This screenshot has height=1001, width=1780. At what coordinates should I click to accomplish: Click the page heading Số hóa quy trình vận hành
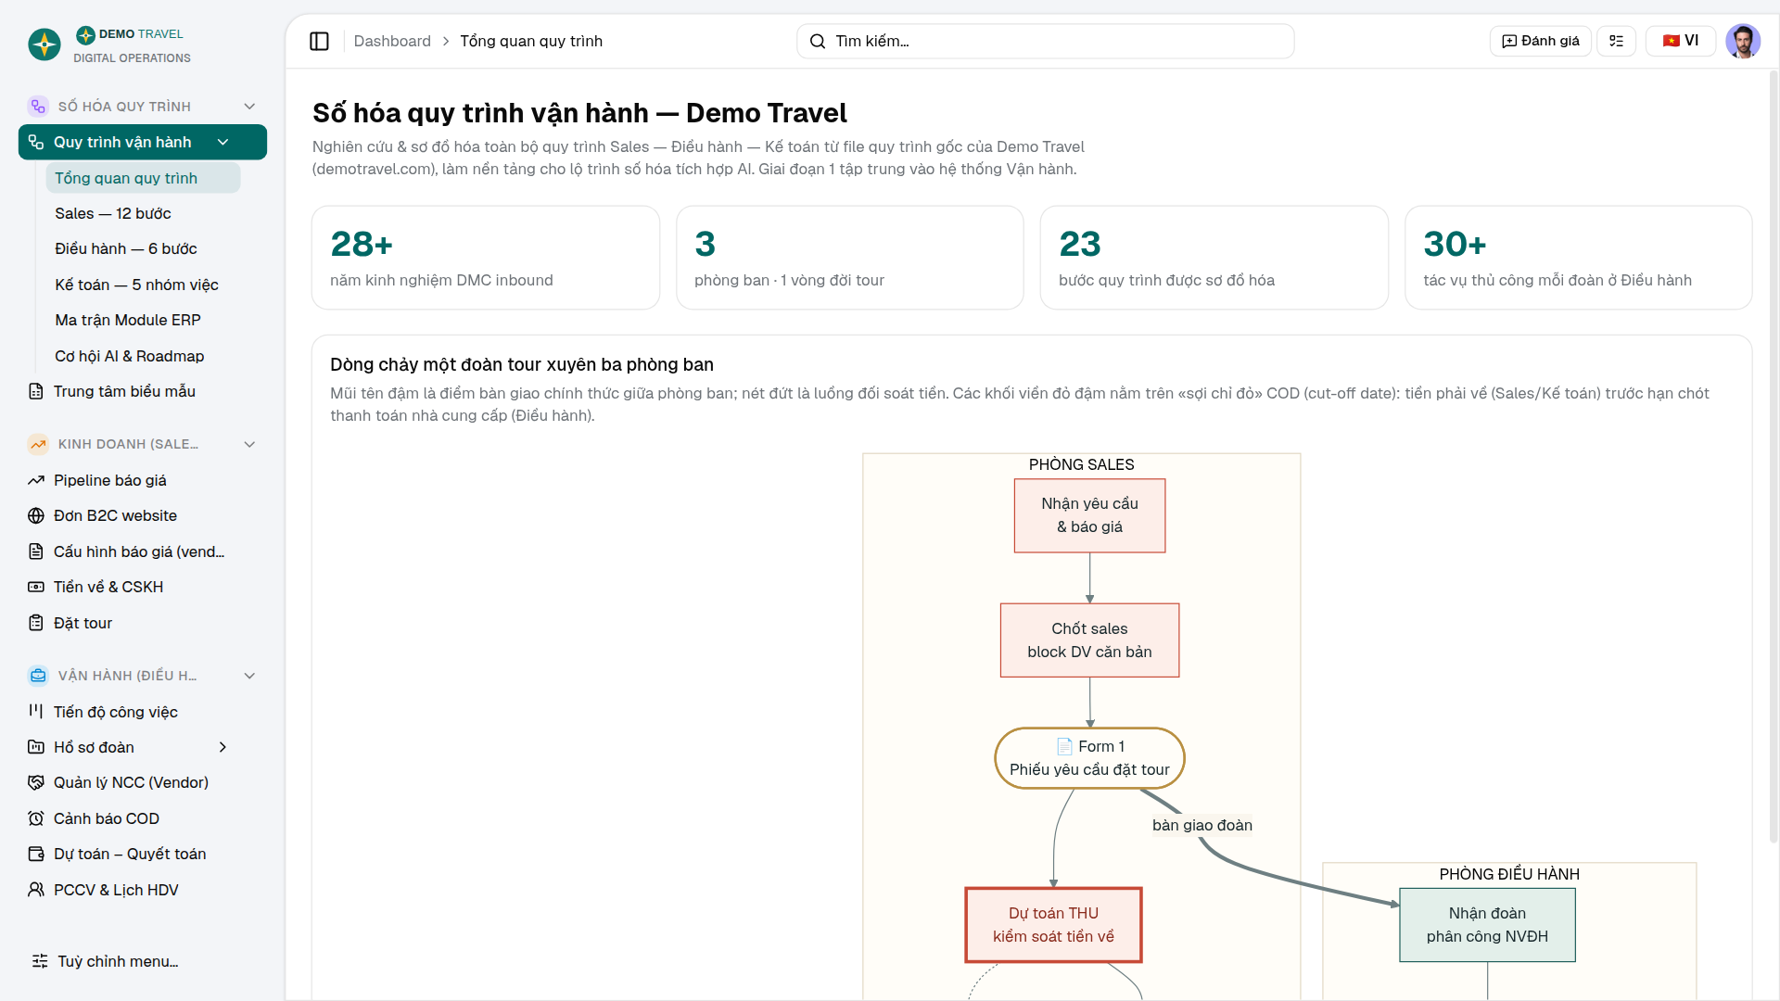(x=579, y=113)
